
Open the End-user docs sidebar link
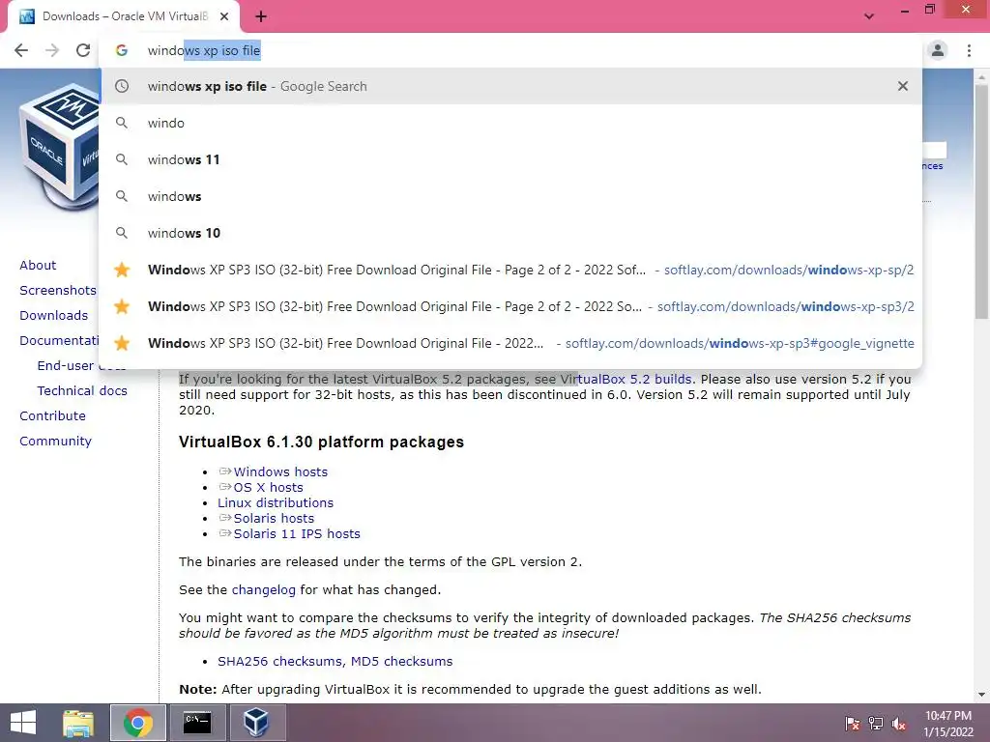tap(81, 366)
